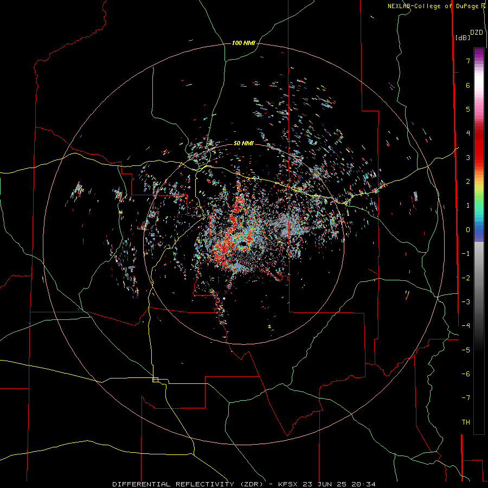Click the -2 value on the color scale
488x488 pixels.
466,278
